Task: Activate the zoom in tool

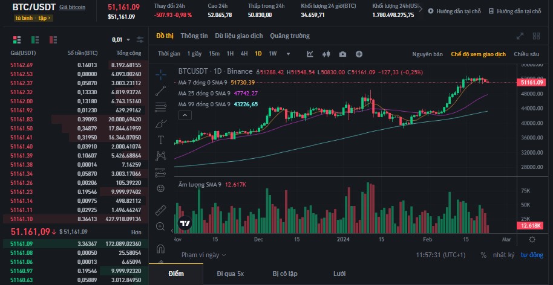Action: [161, 226]
